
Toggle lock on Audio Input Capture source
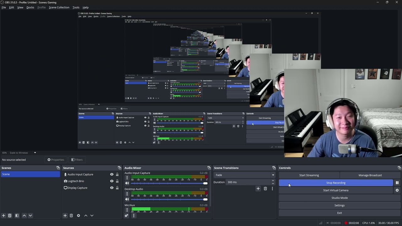(x=117, y=175)
